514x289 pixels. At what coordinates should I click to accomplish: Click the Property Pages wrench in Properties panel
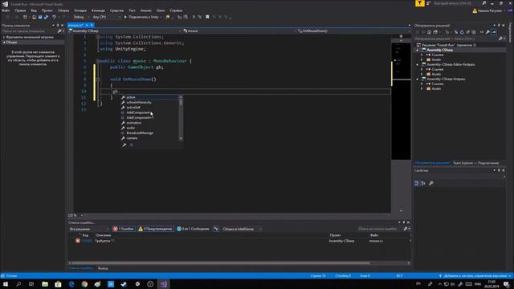click(x=431, y=183)
